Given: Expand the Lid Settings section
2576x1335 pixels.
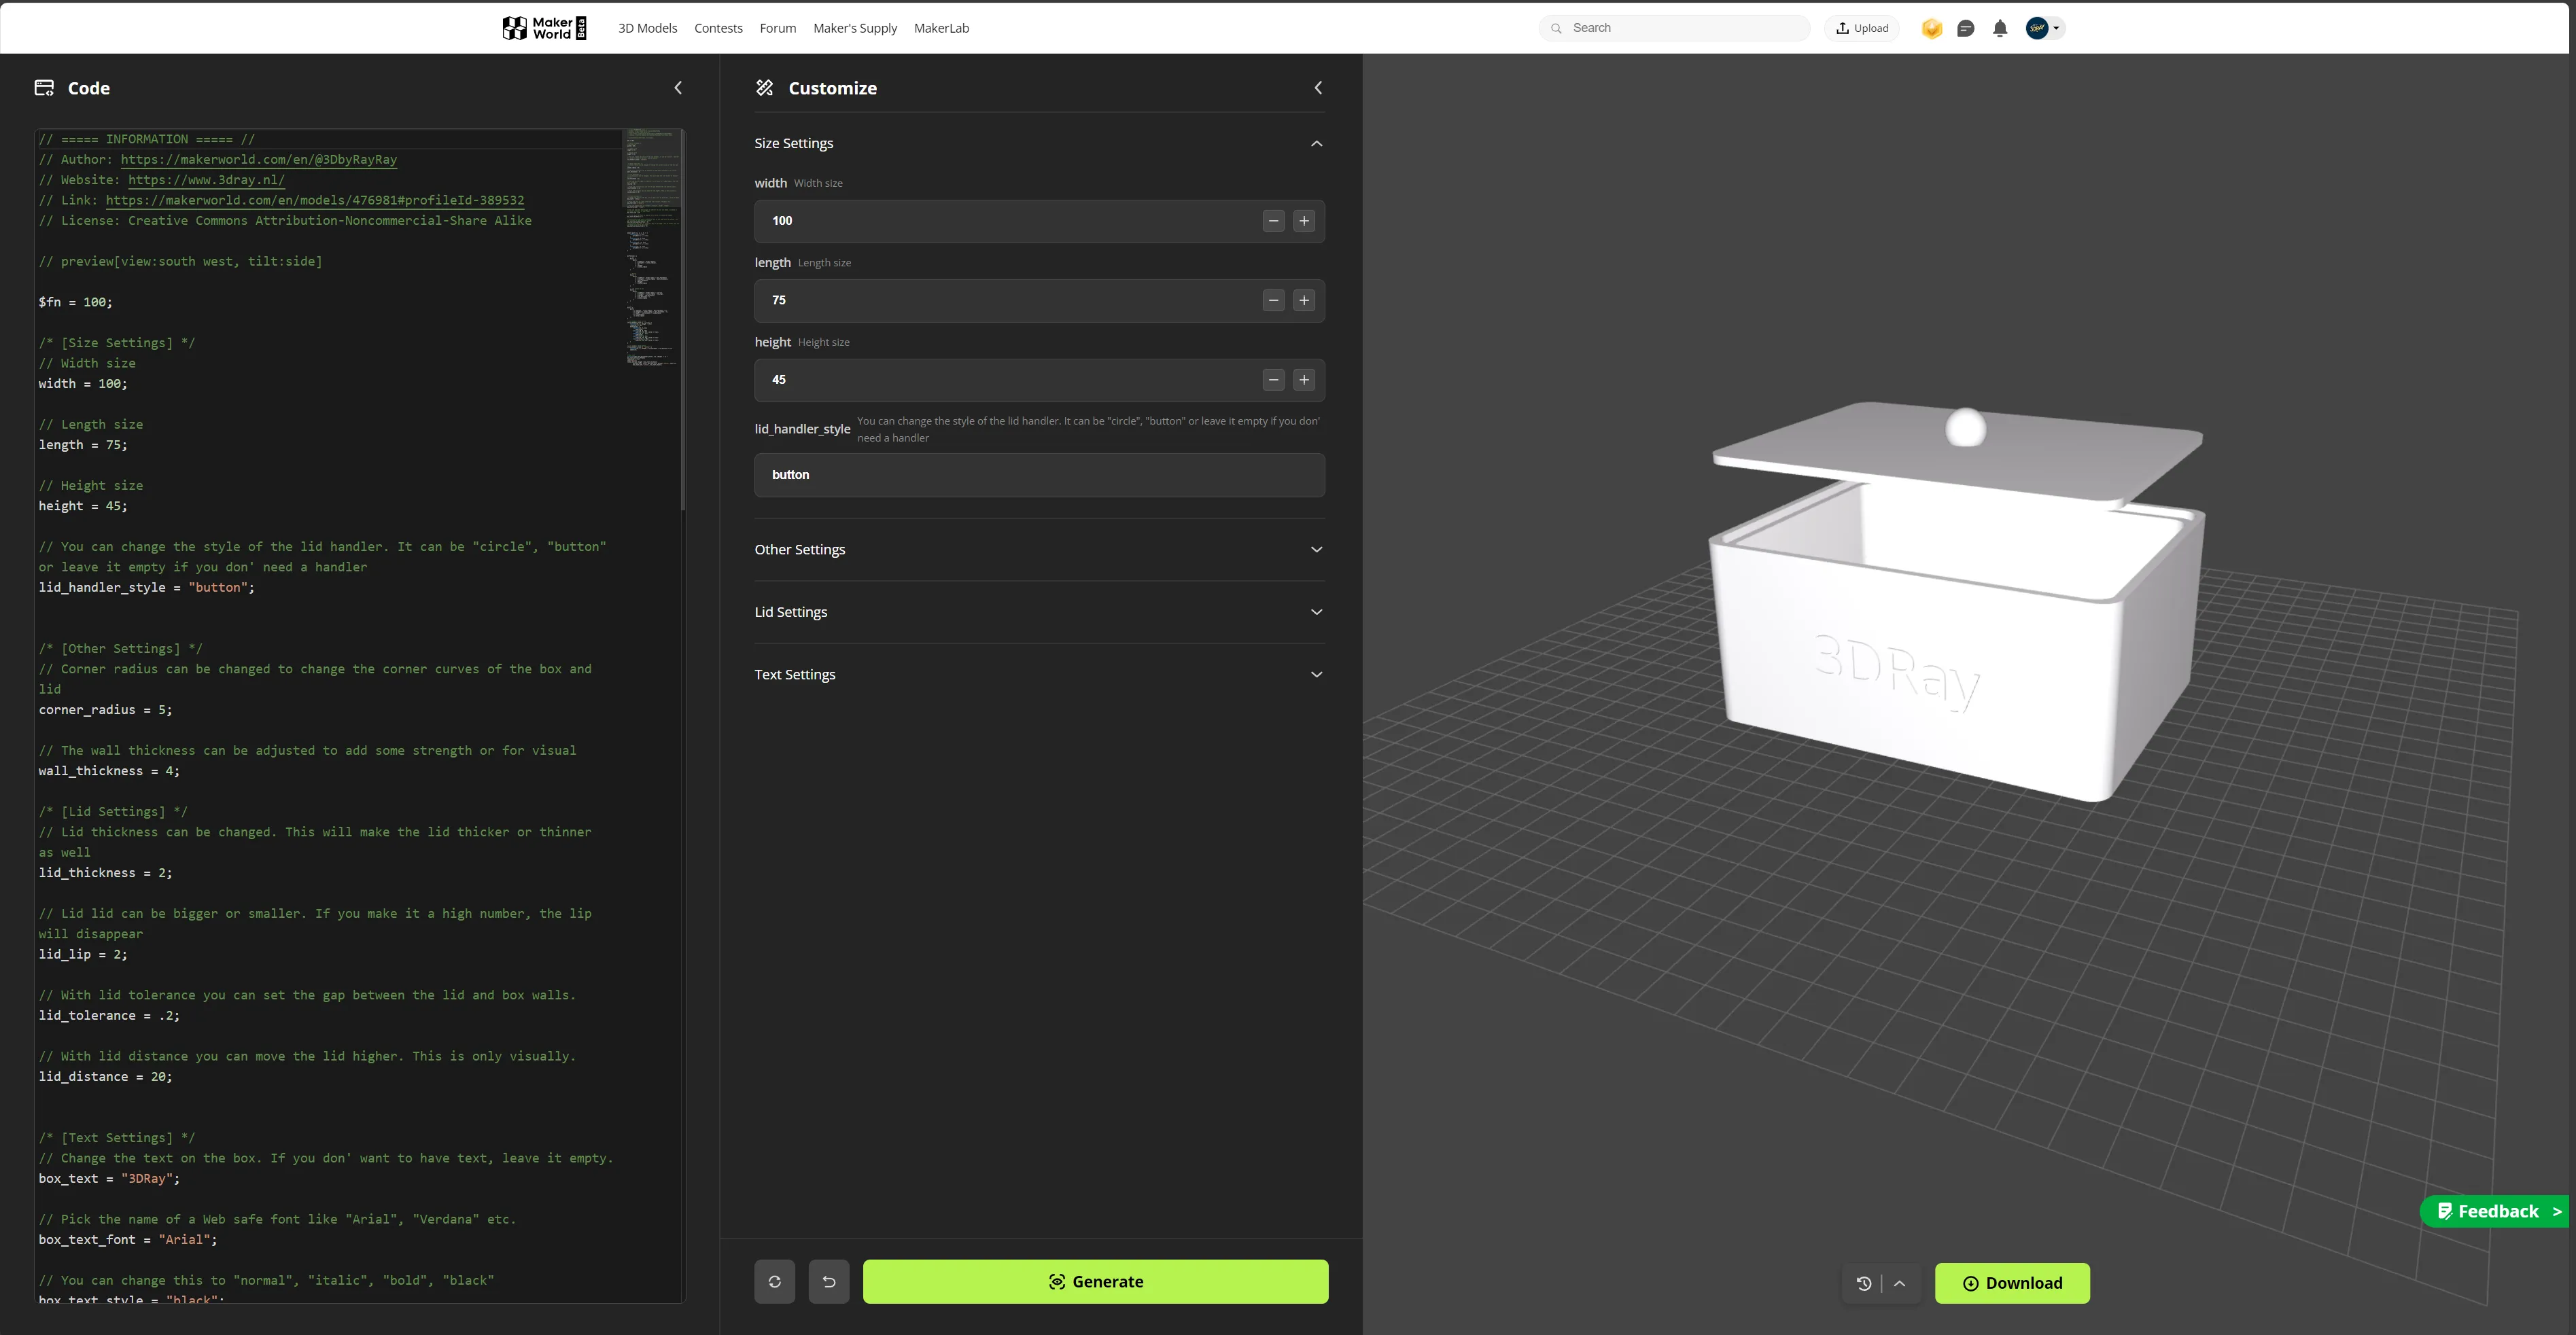Looking at the screenshot, I should click(1039, 611).
